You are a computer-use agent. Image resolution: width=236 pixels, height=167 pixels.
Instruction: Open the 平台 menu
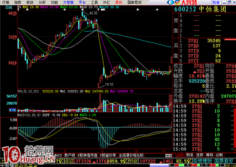[x=82, y=2]
